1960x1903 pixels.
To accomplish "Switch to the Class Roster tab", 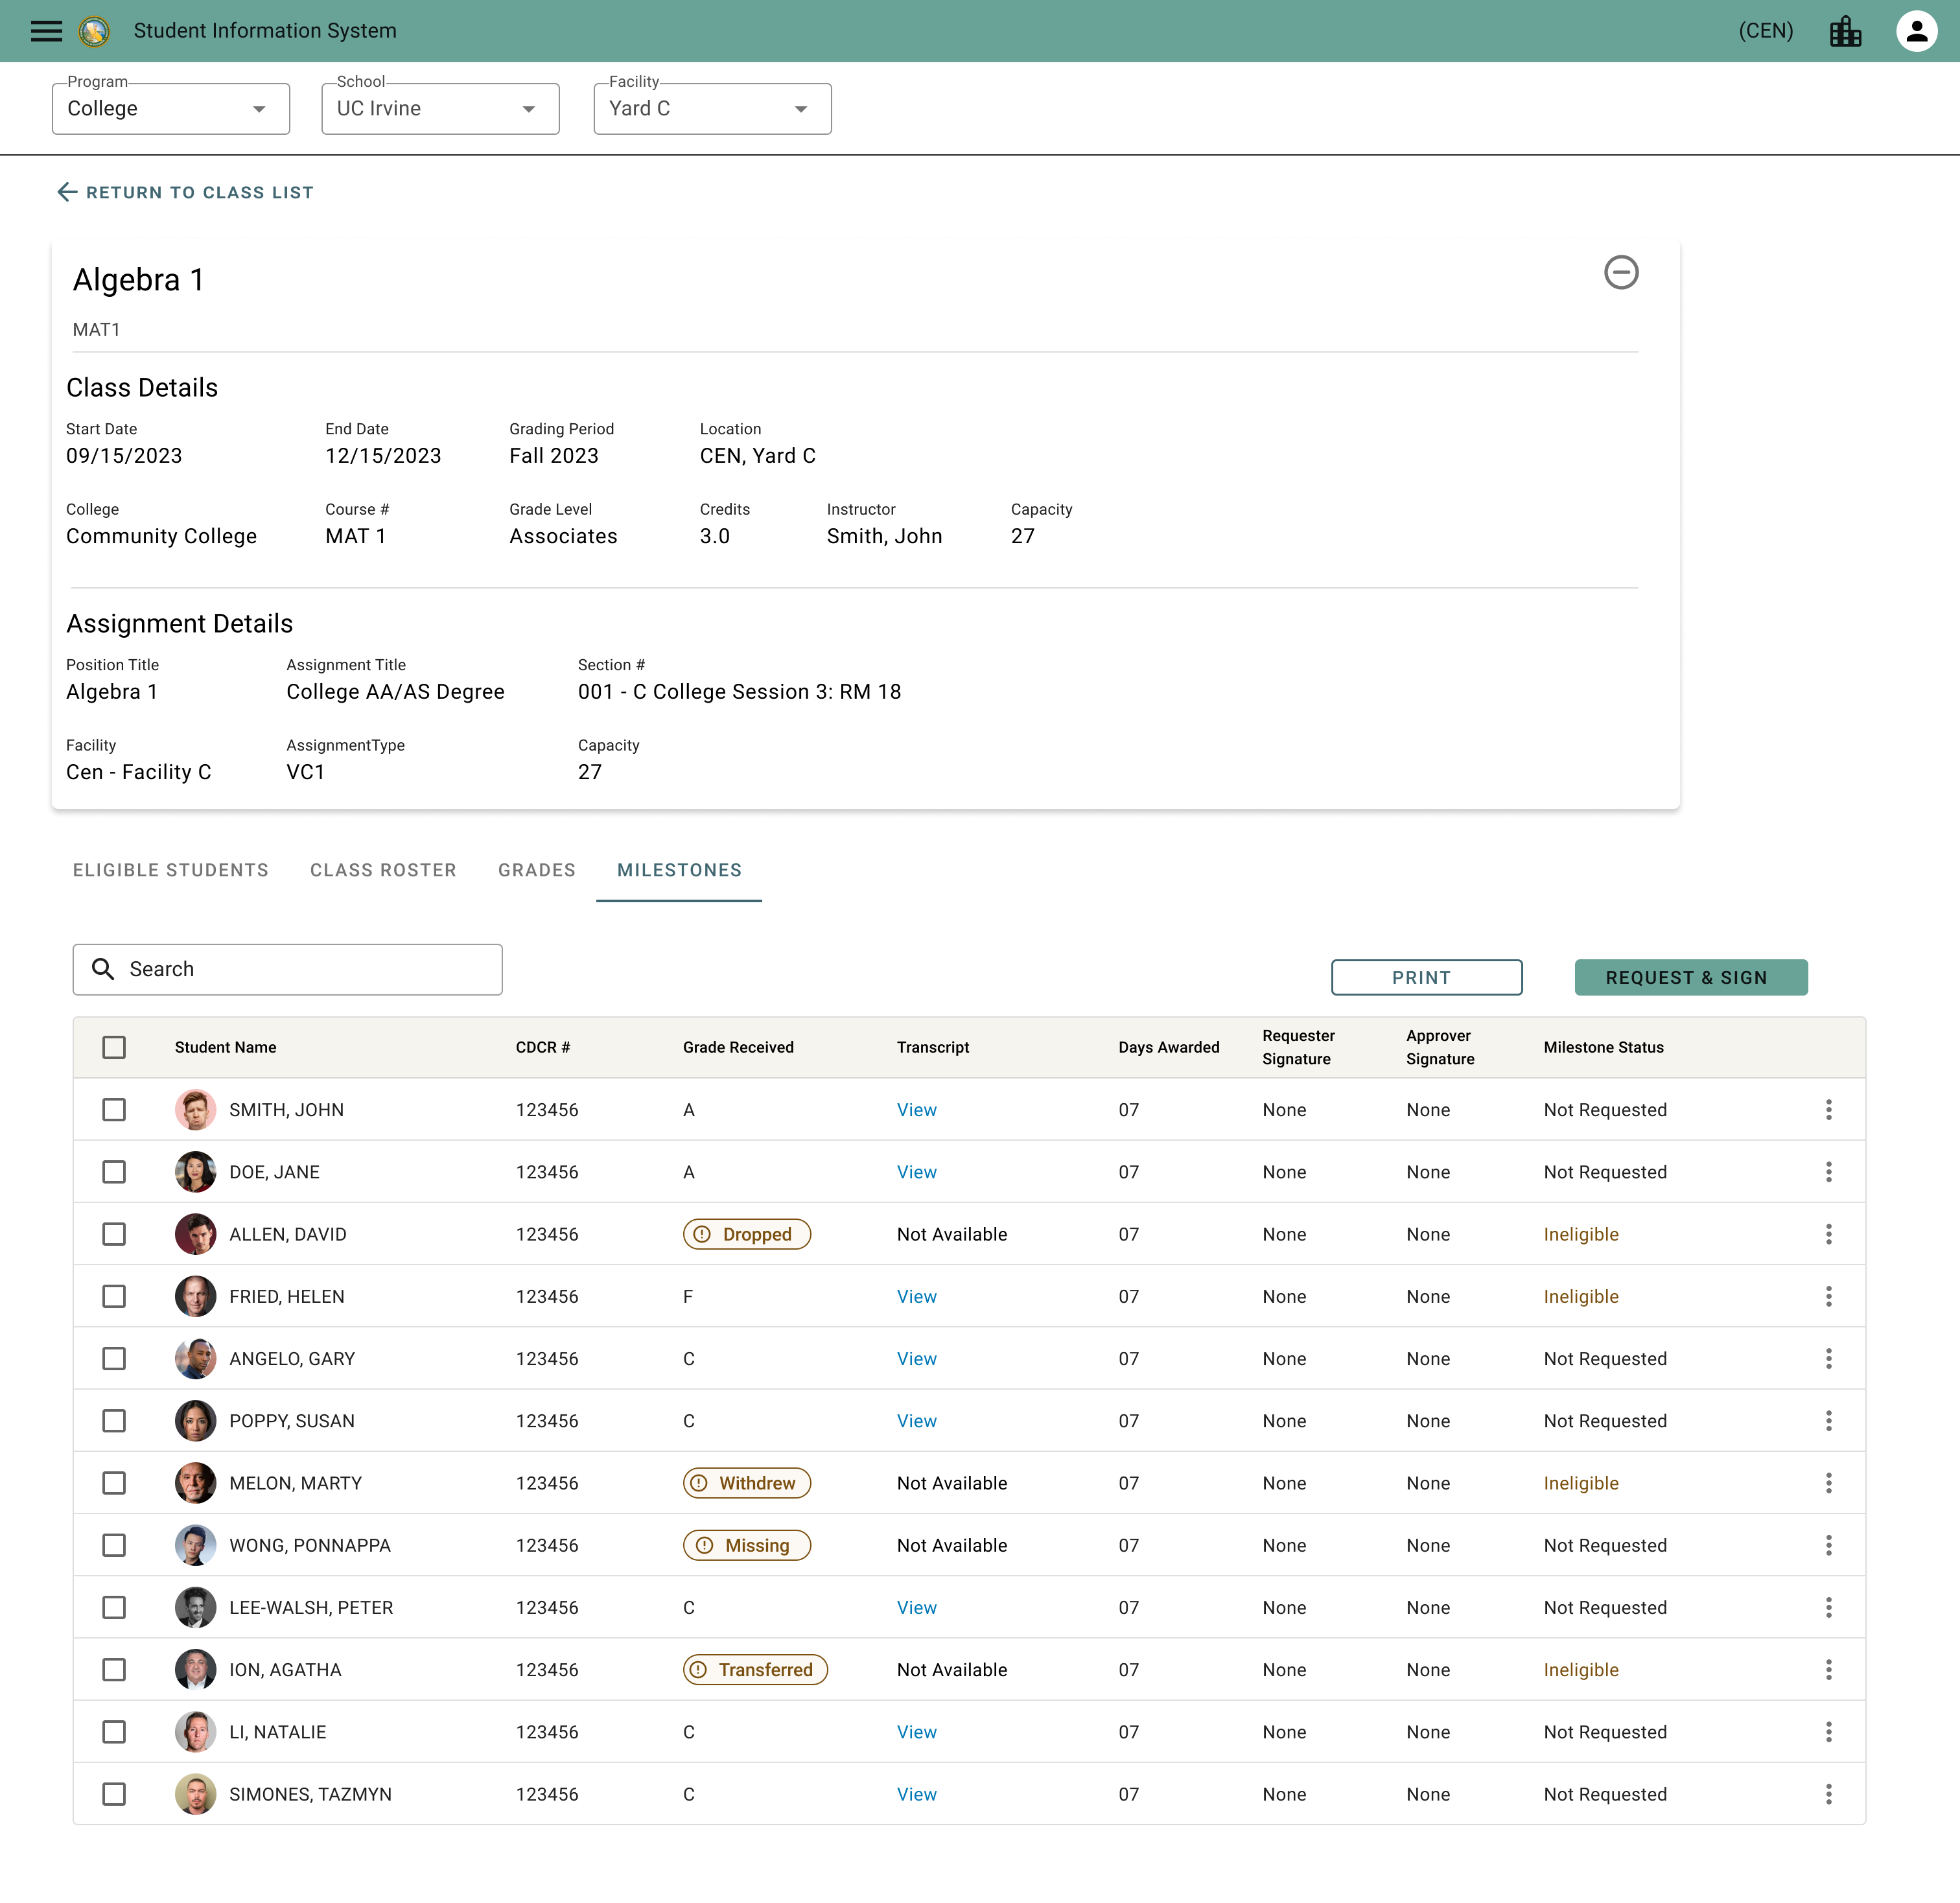I will click(x=383, y=869).
